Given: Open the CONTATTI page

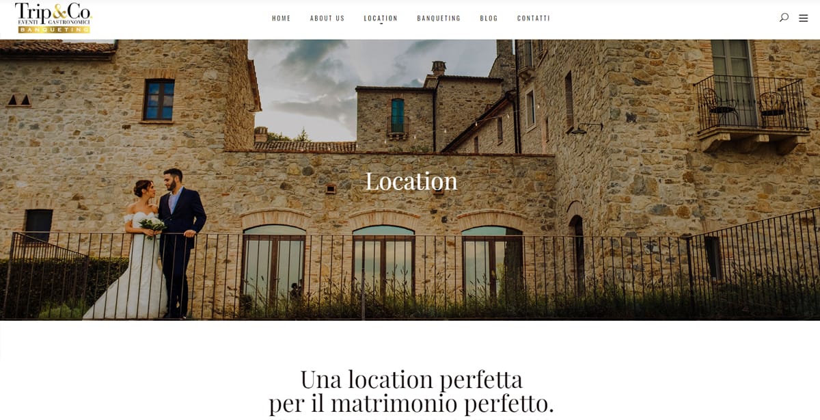Looking at the screenshot, I should tap(534, 18).
